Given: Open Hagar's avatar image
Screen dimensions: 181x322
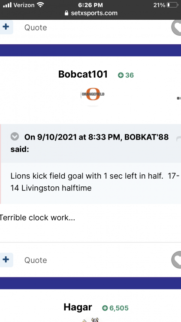Looking at the screenshot, I should tap(91, 320).
